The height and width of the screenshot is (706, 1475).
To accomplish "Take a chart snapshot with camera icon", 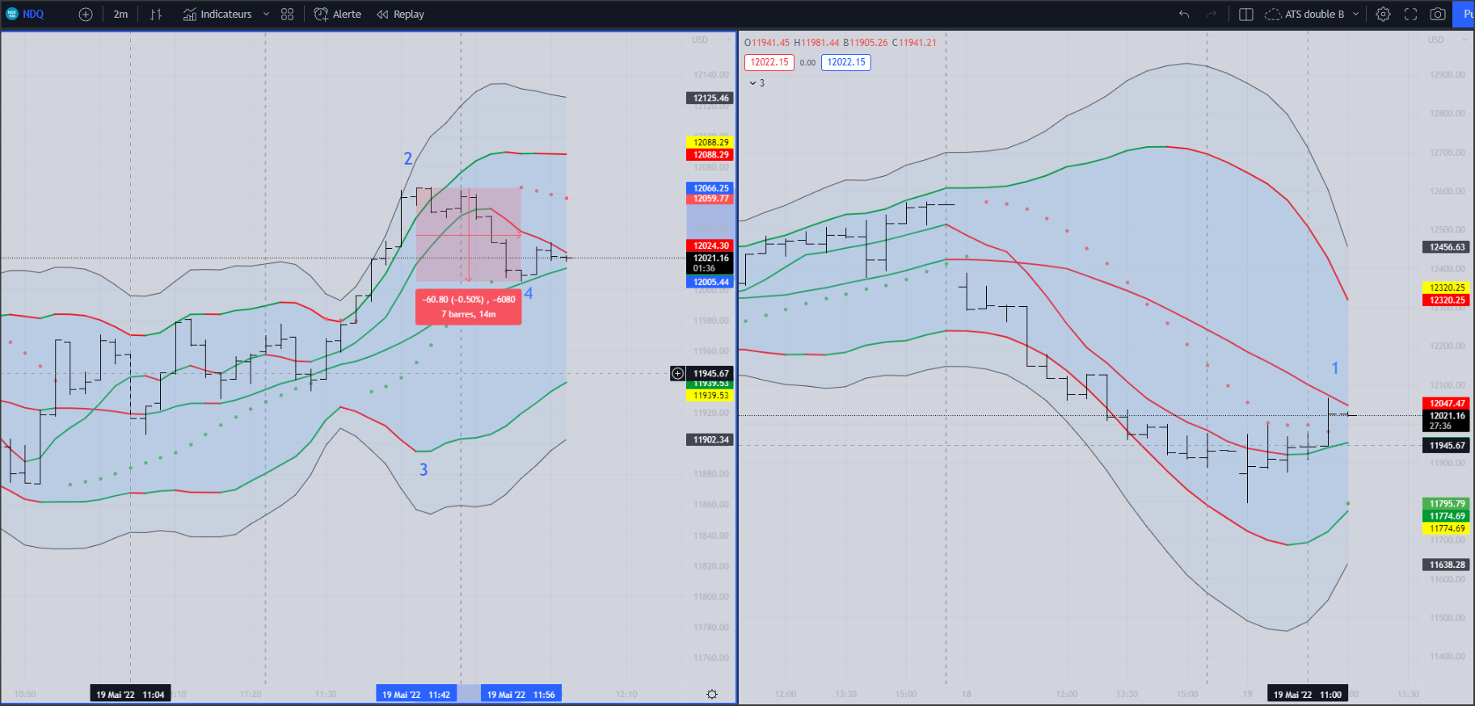I will pyautogui.click(x=1438, y=15).
